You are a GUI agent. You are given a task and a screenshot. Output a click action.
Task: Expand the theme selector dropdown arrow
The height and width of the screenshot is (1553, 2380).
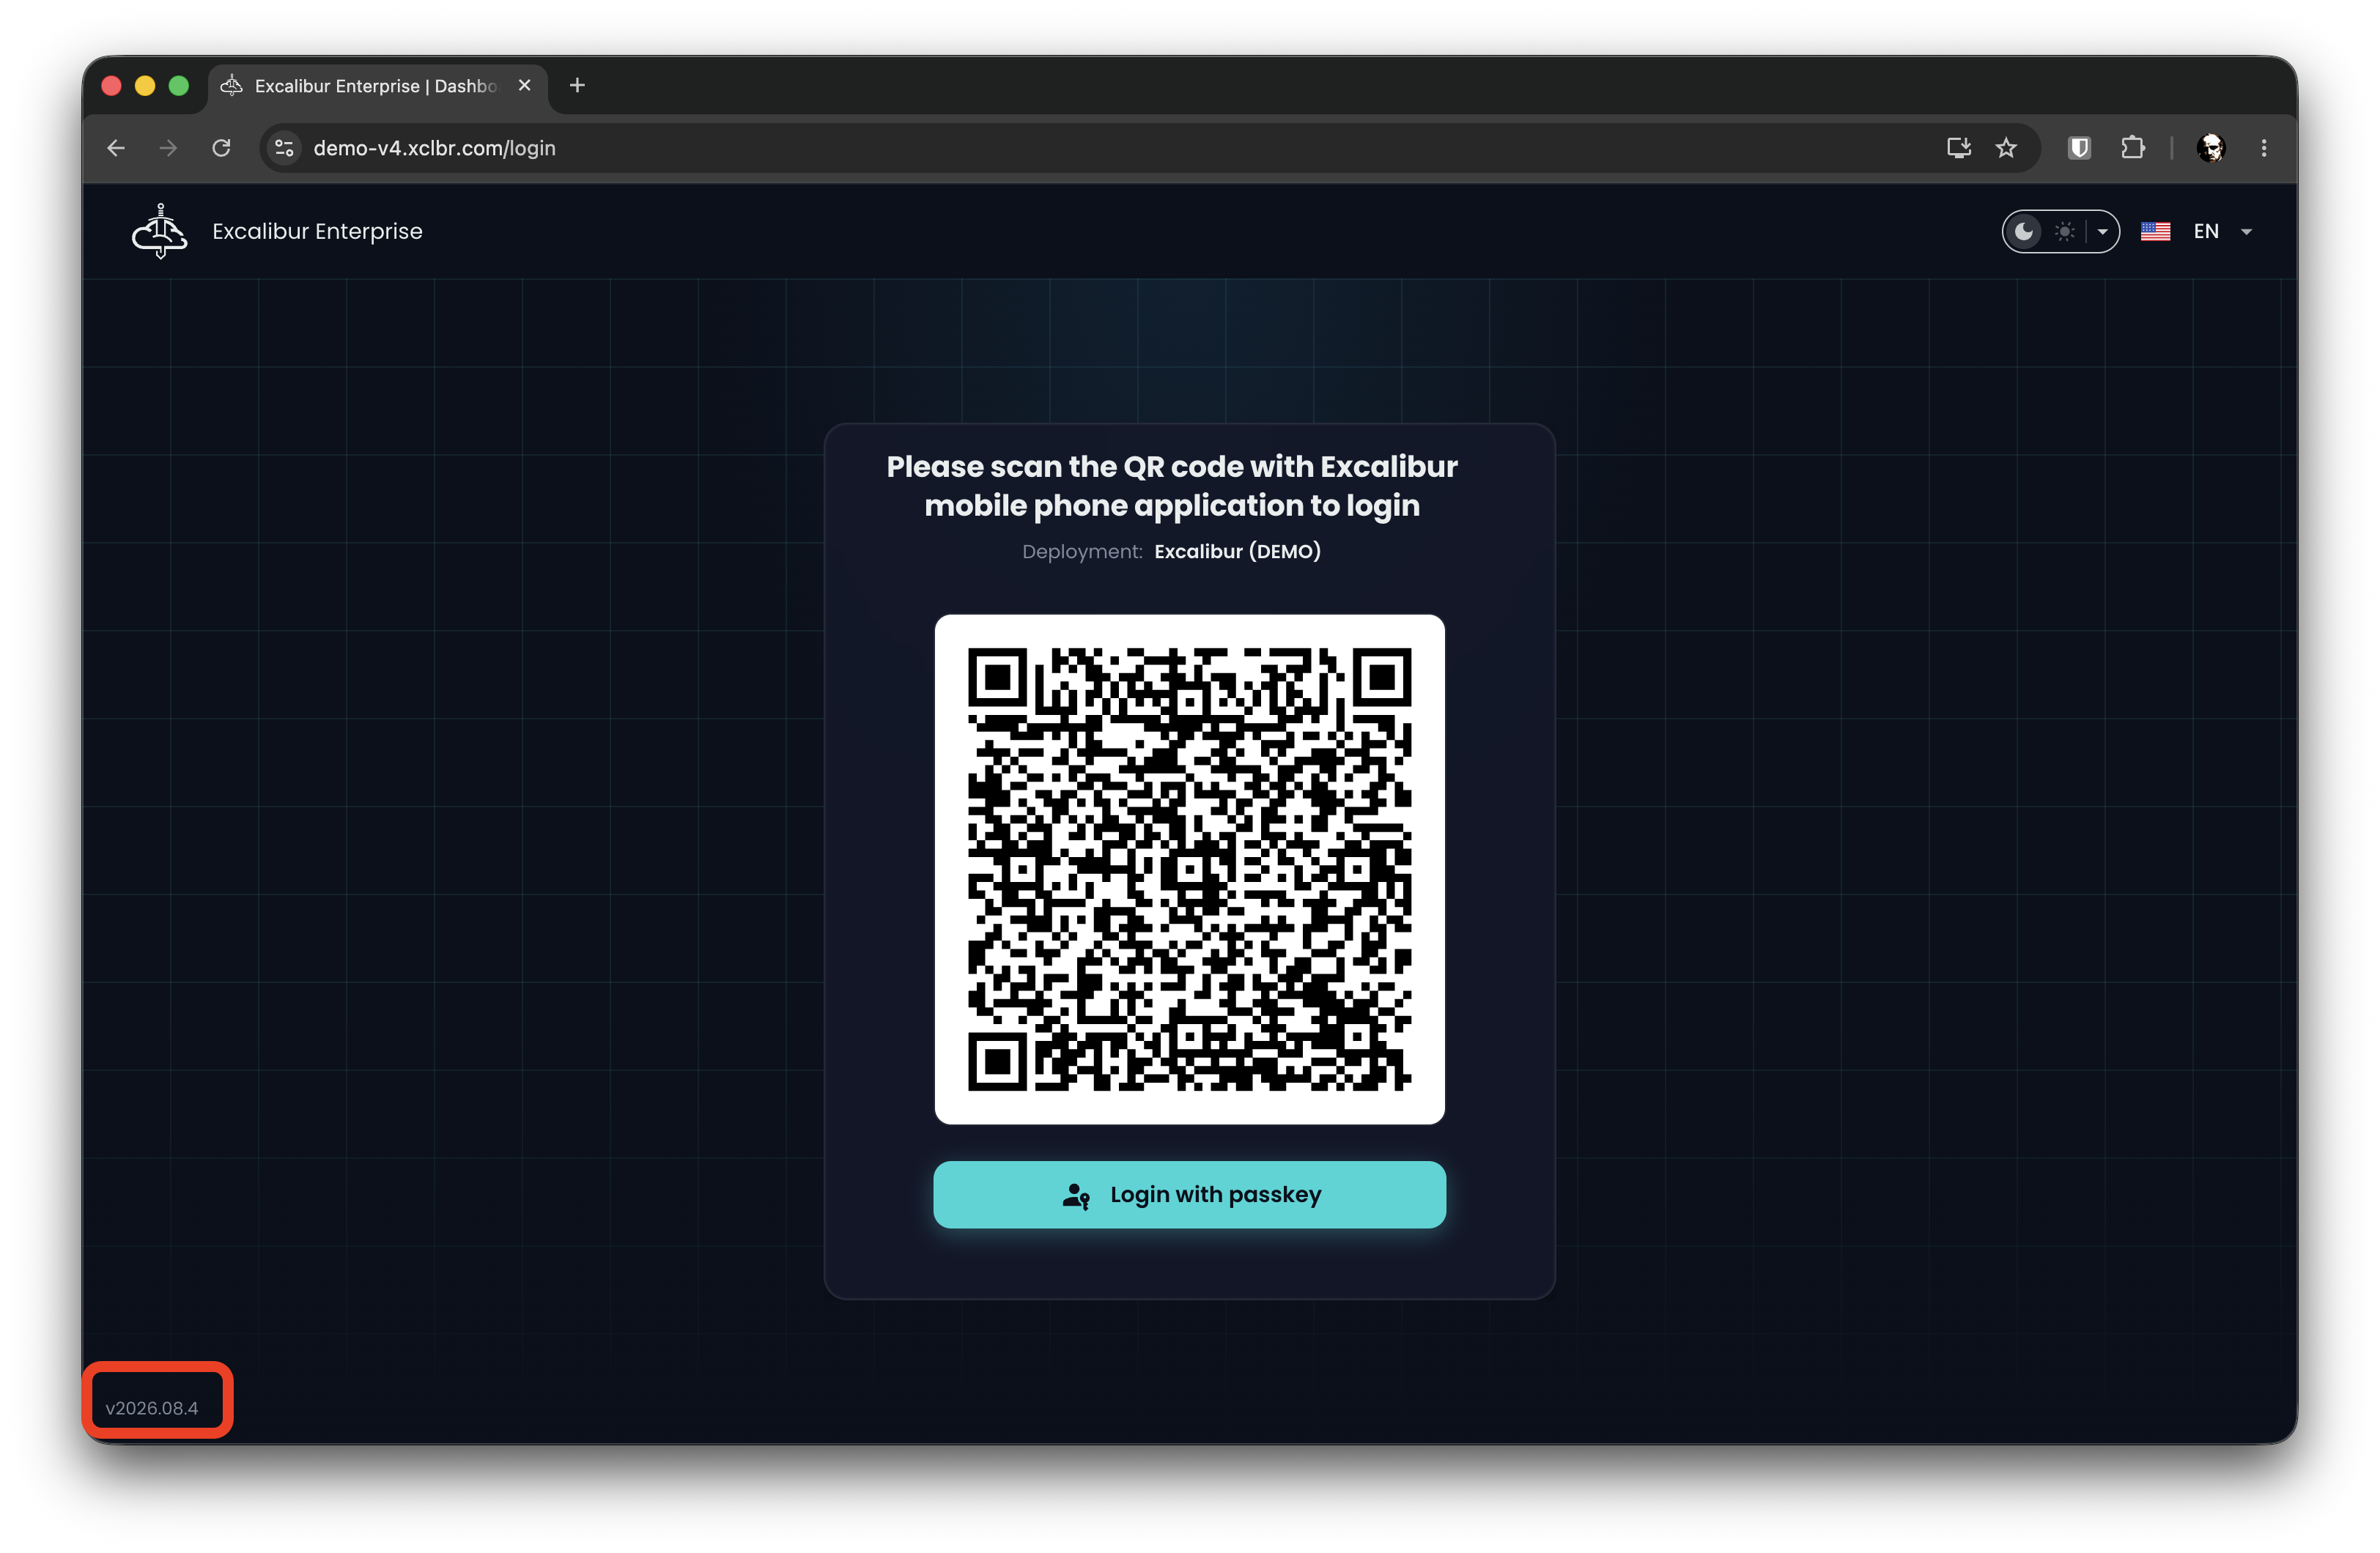[x=2102, y=232]
